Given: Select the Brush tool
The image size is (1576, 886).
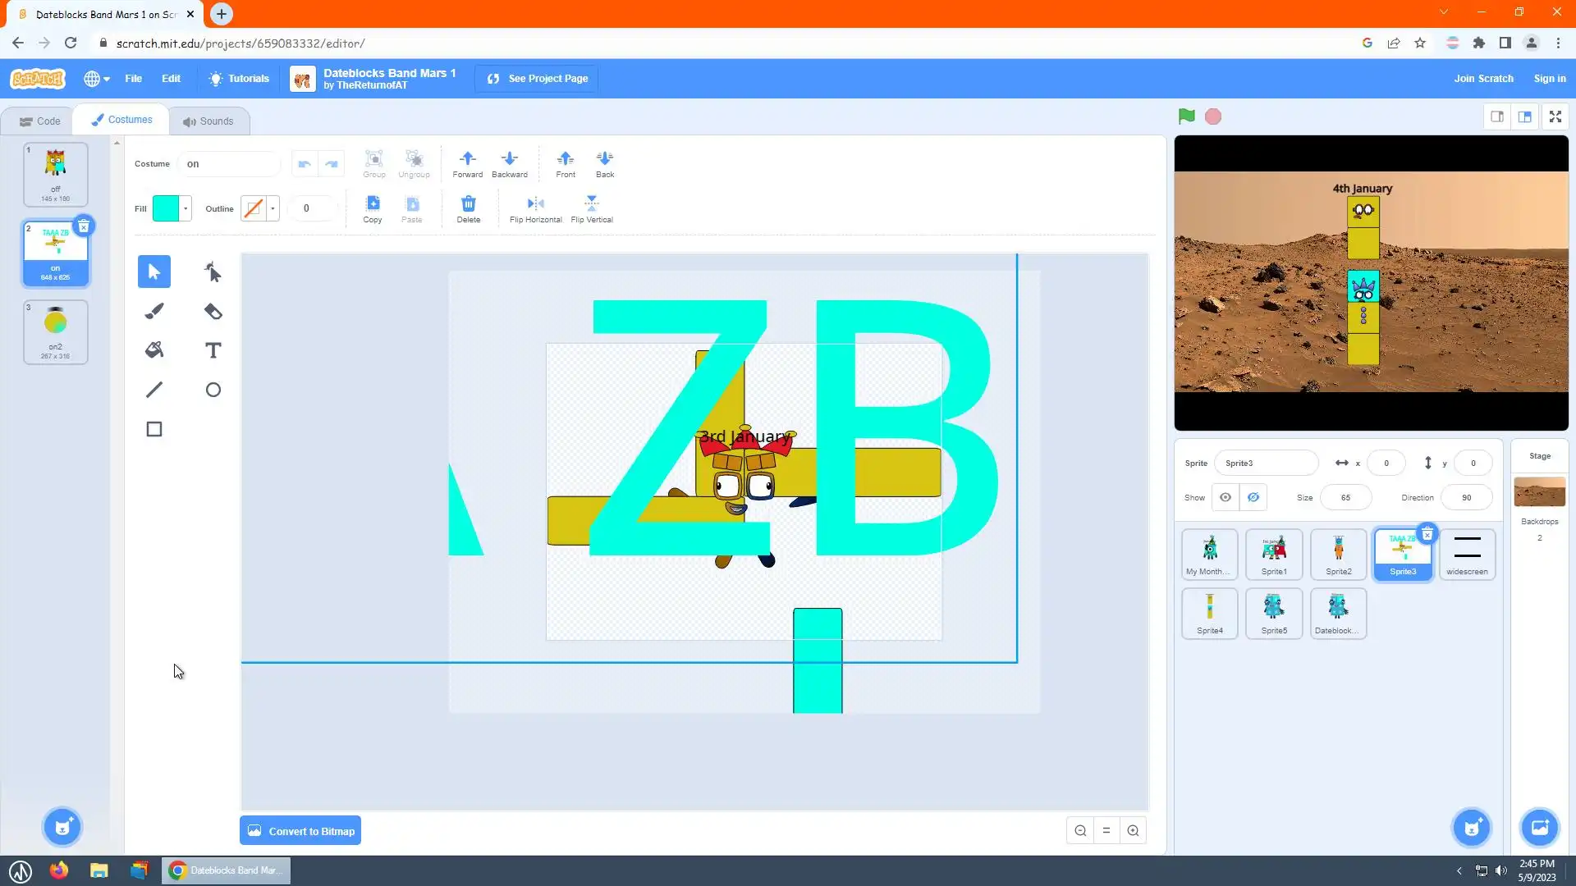Looking at the screenshot, I should click(x=154, y=311).
